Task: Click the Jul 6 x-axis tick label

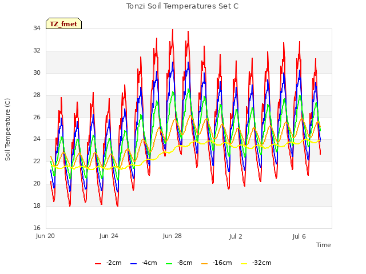Action: point(299,236)
